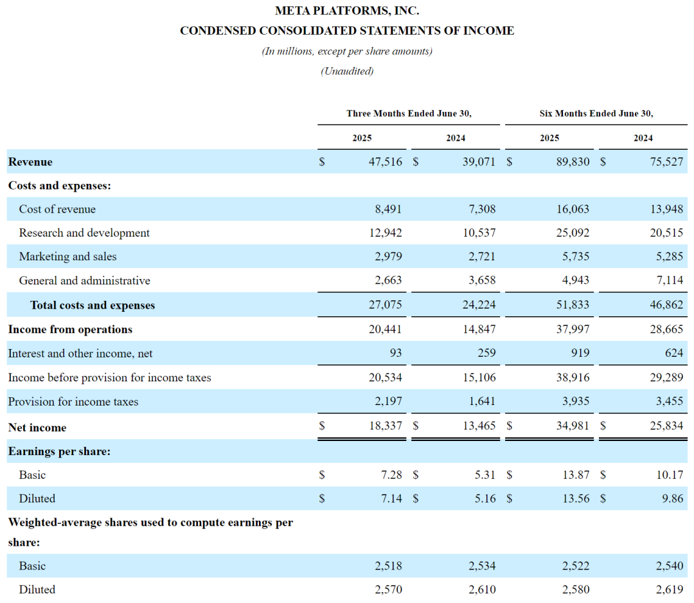The height and width of the screenshot is (603, 694).
Task: Click 'Total costs and expenses' label
Action: click(93, 305)
